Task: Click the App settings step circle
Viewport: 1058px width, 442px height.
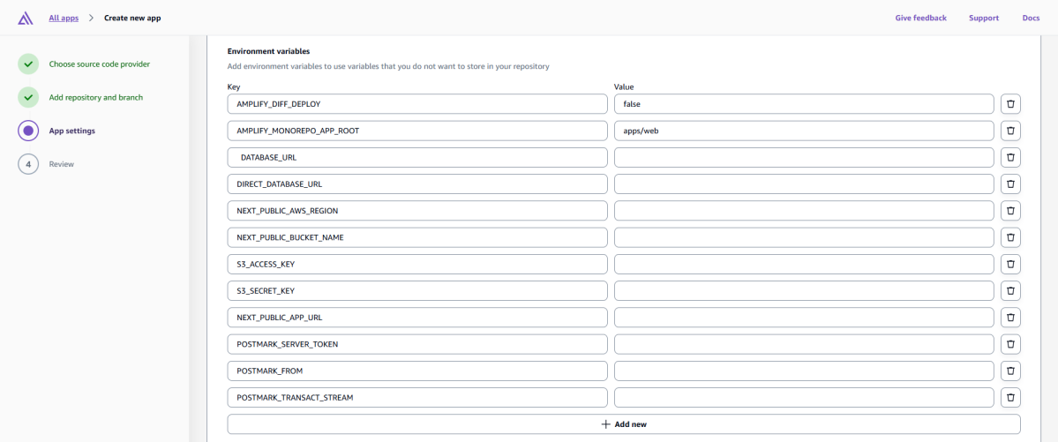Action: coord(28,131)
